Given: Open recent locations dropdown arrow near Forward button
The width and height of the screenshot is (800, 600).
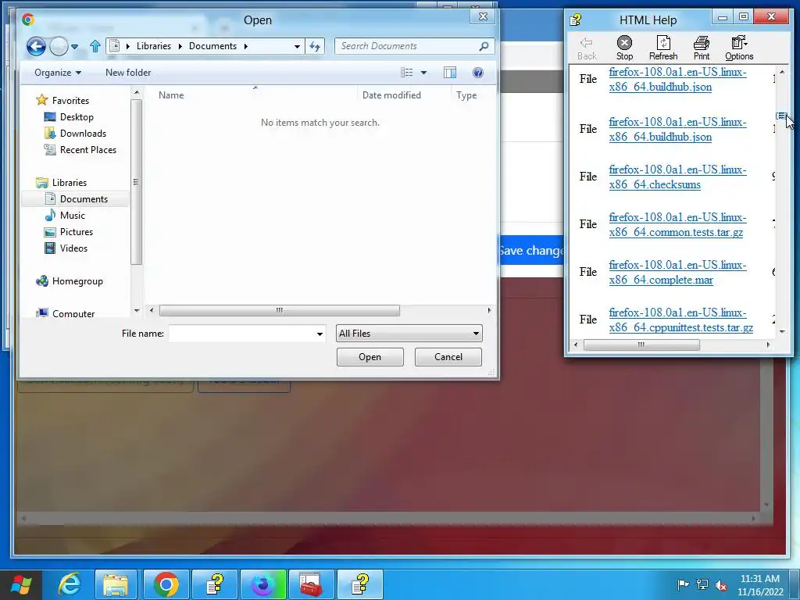Looking at the screenshot, I should 74,46.
